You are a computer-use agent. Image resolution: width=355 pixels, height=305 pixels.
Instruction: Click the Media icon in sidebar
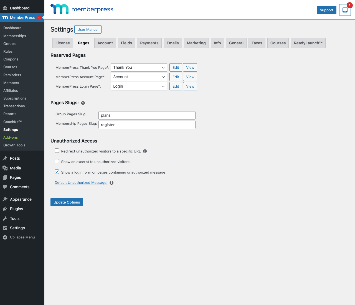(5, 168)
